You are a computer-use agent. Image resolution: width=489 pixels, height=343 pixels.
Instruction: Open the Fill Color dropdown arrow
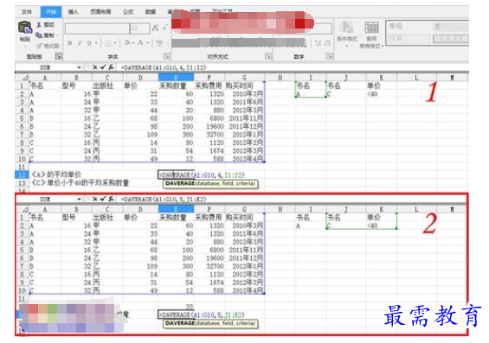133,42
